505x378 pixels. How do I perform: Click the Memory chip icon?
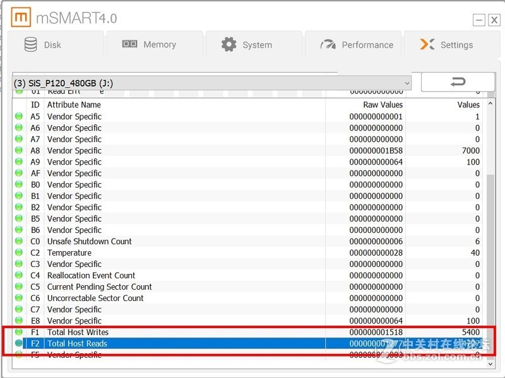pos(129,45)
